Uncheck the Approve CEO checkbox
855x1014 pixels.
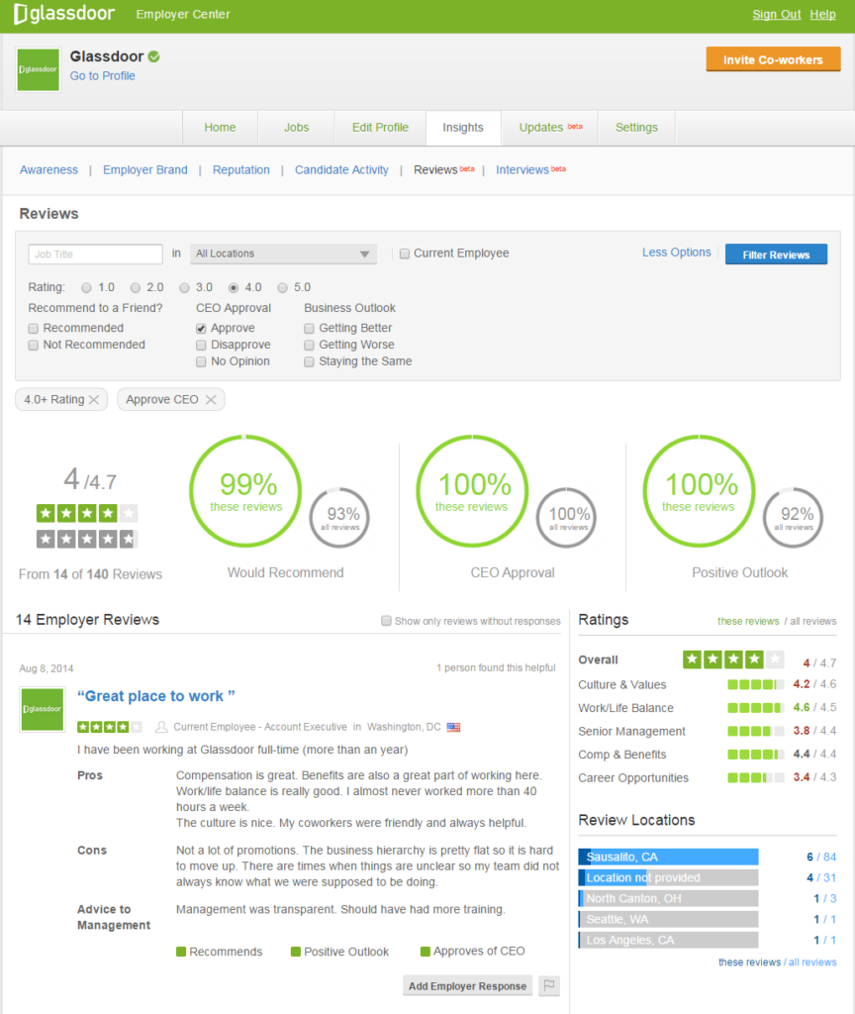tap(201, 329)
